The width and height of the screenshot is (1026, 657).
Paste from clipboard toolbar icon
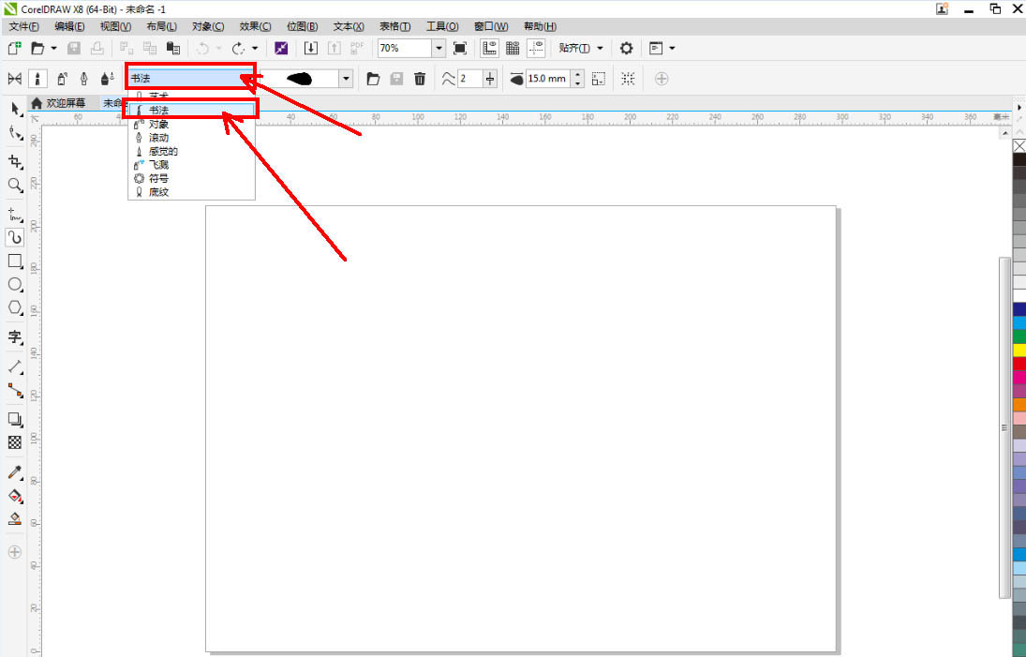172,48
